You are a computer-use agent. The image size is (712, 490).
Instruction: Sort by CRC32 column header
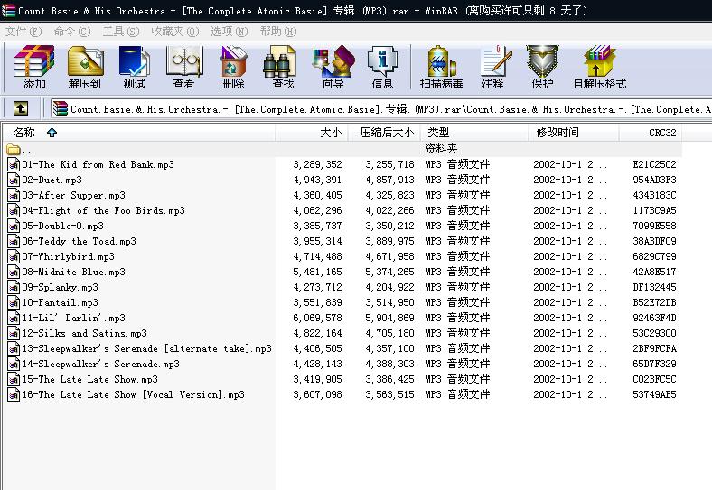coord(651,133)
